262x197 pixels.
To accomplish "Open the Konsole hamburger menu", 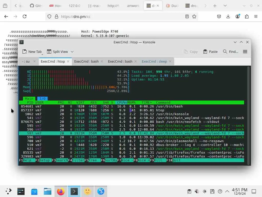I will pyautogui.click(x=245, y=52).
